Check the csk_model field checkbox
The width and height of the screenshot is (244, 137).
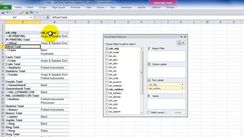pos(107,53)
